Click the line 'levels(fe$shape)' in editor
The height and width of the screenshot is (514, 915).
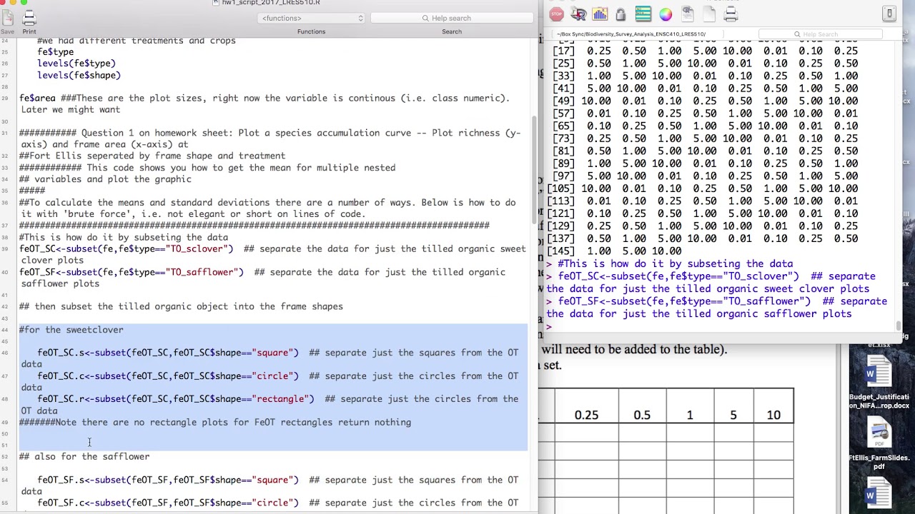tap(79, 75)
